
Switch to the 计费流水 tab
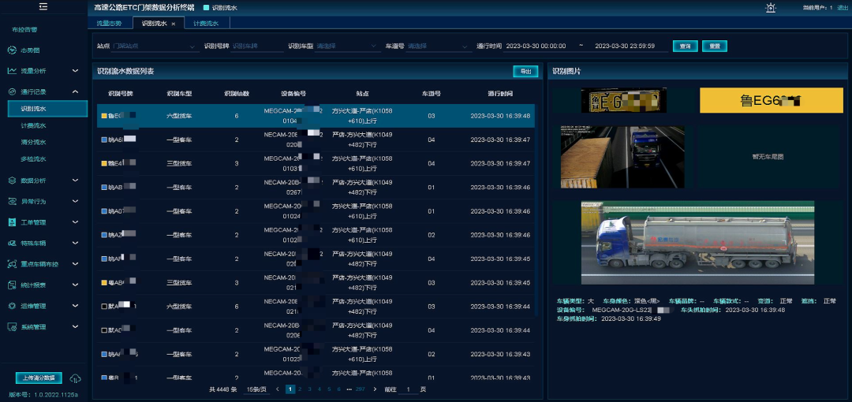coord(206,24)
